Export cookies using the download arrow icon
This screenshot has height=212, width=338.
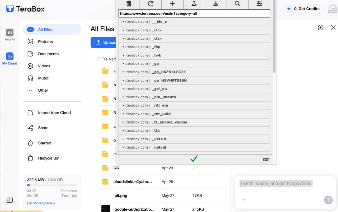(x=216, y=4)
